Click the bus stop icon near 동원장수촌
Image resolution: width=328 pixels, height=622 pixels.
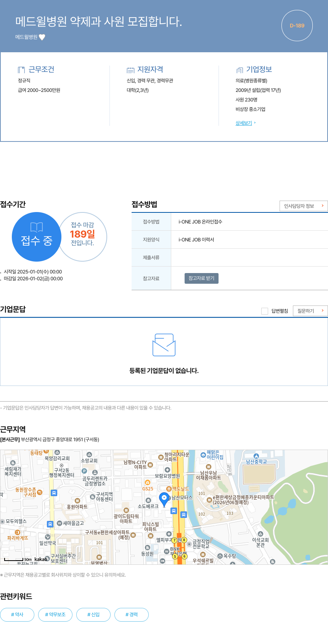pos(54,493)
